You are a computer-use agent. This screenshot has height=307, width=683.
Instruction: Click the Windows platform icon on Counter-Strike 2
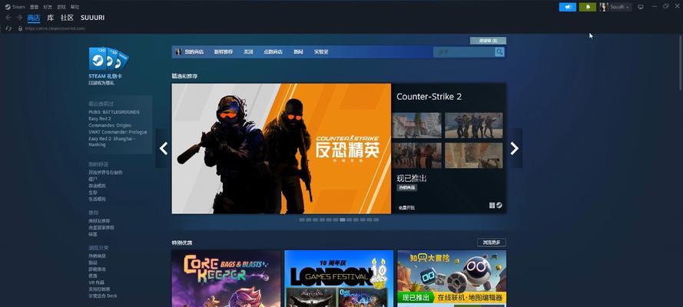pyautogui.click(x=492, y=205)
